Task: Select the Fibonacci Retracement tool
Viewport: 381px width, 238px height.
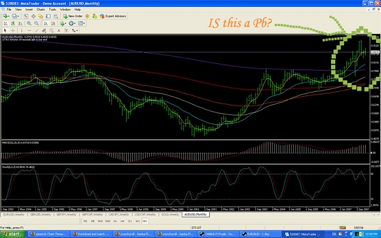Action: coord(52,30)
